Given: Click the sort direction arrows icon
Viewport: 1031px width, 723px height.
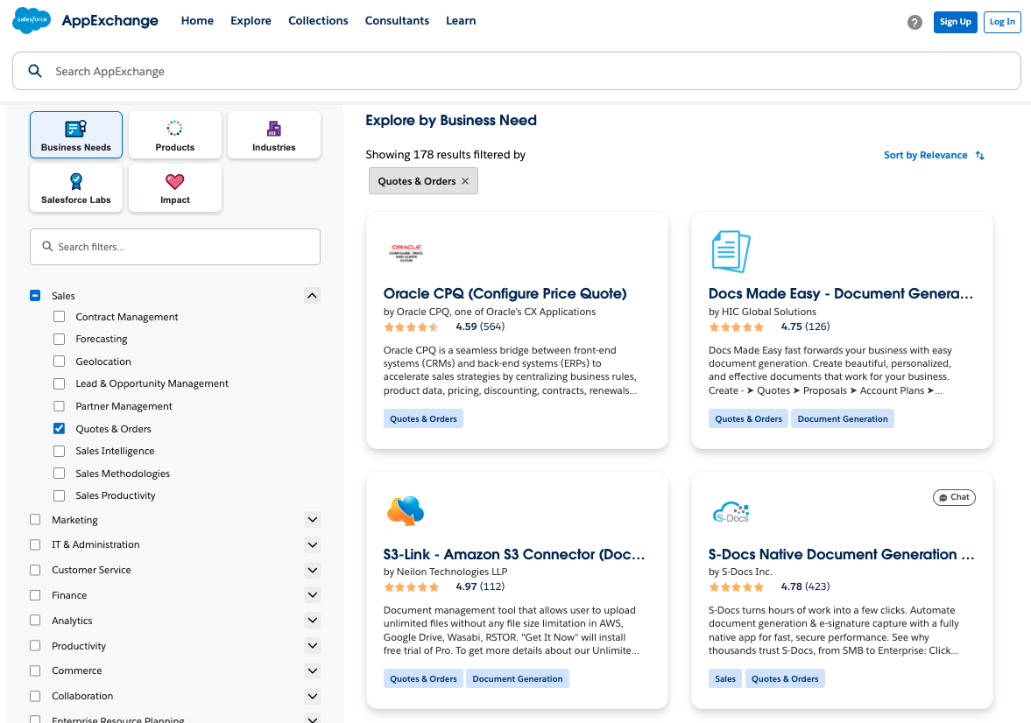Looking at the screenshot, I should (979, 156).
